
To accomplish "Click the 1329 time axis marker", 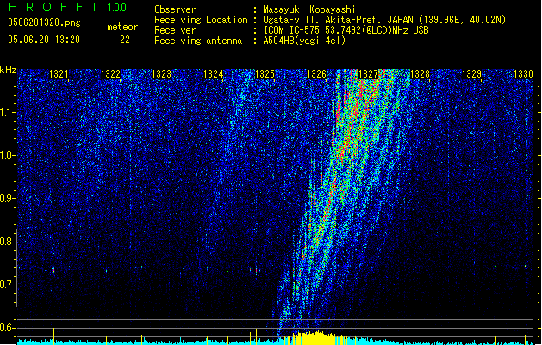I will click(x=472, y=74).
